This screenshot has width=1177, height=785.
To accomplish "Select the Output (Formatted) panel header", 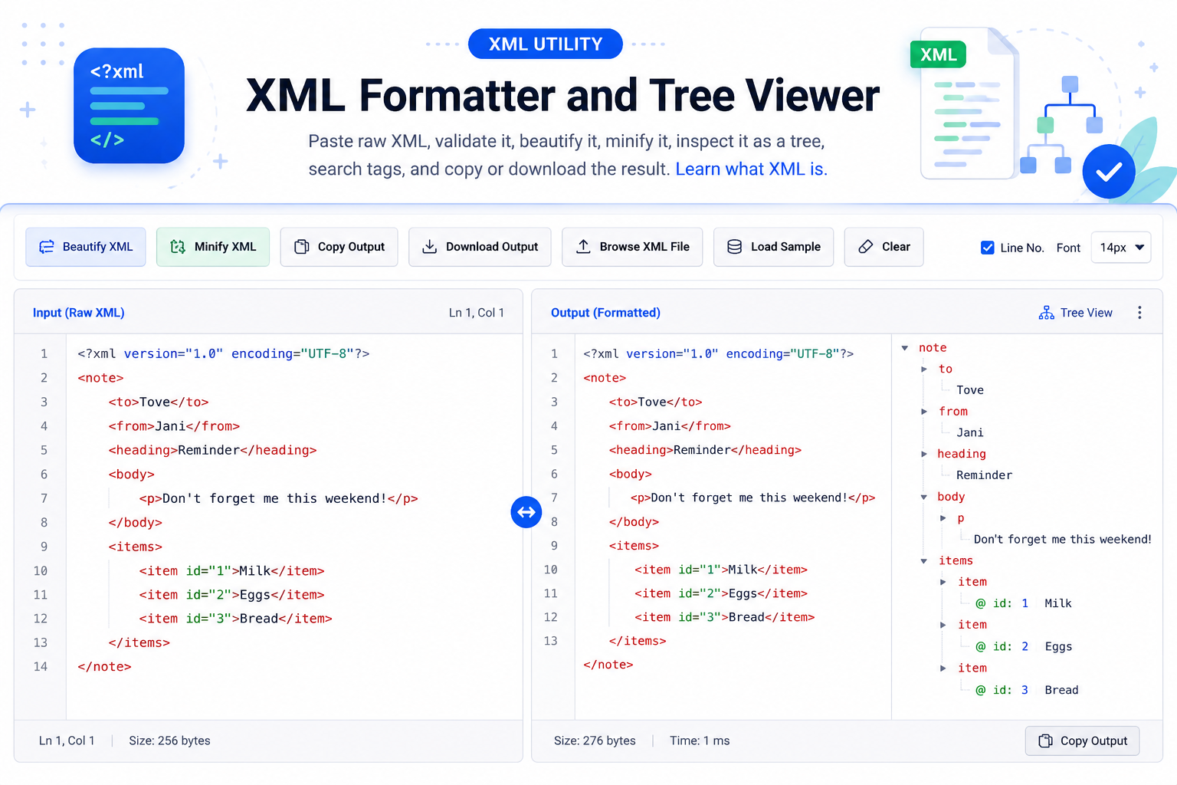I will 605,313.
